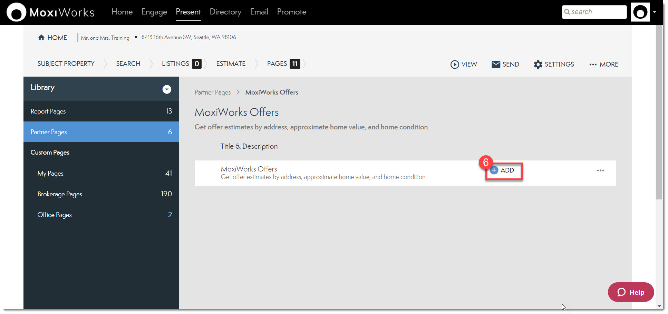Open options ellipsis for MoxiWorks Offers row
The image size is (668, 314).
(x=600, y=170)
